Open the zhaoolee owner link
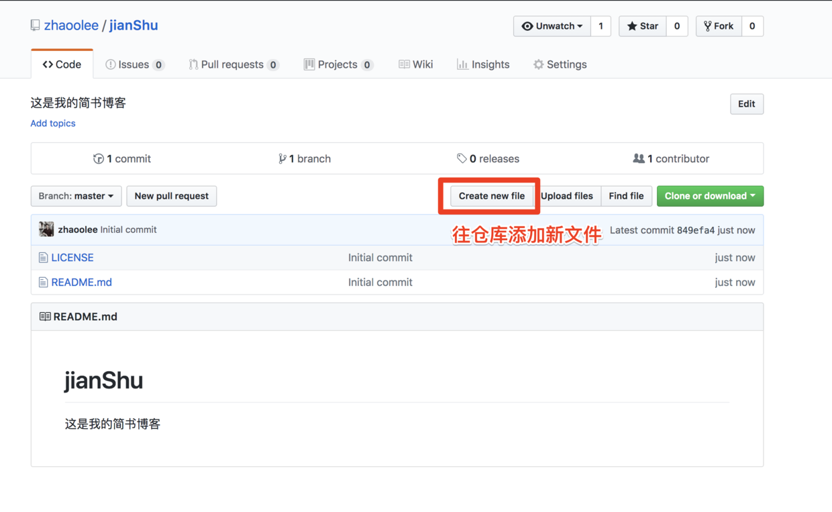 [x=71, y=25]
